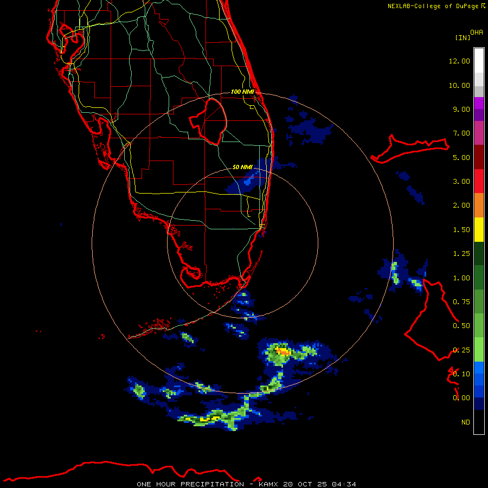Click the '0.00' legend value
The width and height of the screenshot is (488, 488).
[461, 398]
